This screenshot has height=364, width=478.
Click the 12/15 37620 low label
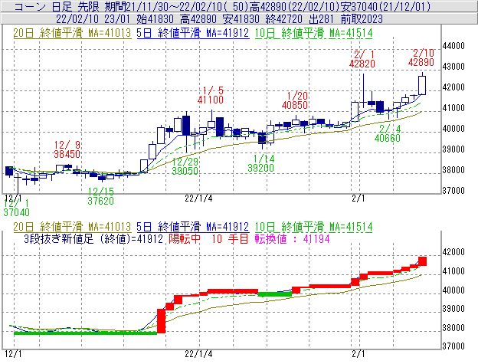pyautogui.click(x=100, y=196)
